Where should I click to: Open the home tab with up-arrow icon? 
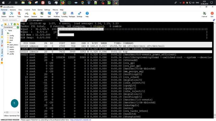coord(24,20)
